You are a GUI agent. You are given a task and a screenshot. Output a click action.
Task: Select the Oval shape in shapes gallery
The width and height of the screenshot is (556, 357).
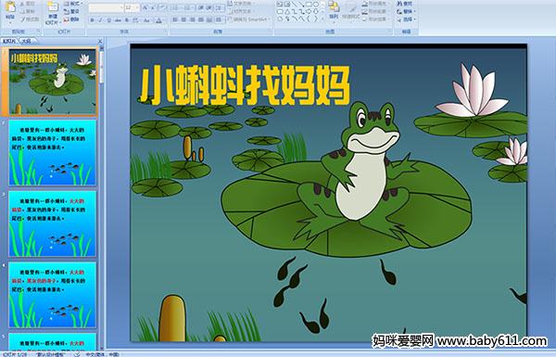pos(316,4)
